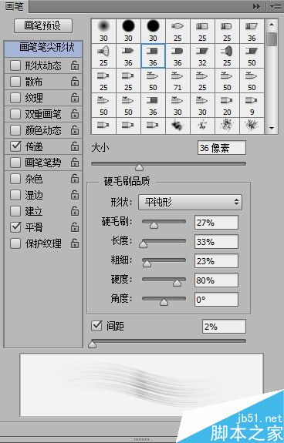The height and width of the screenshot is (443, 284).
Task: Choose the brush tip sized 71
Action: pos(177,81)
